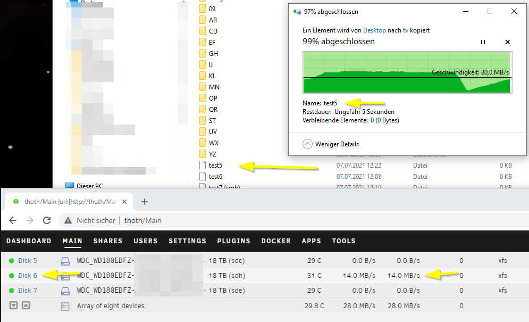Click 28.0 MB/s array read total

point(359,306)
